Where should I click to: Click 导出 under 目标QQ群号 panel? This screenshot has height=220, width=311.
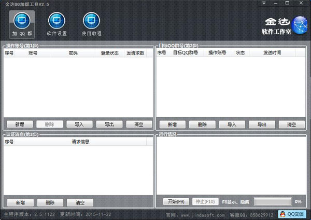click(x=262, y=125)
